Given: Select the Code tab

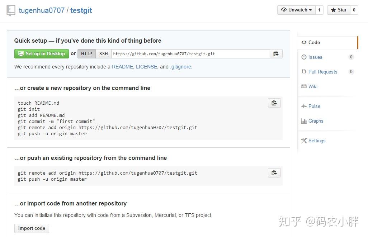Looking at the screenshot, I should click(313, 42).
